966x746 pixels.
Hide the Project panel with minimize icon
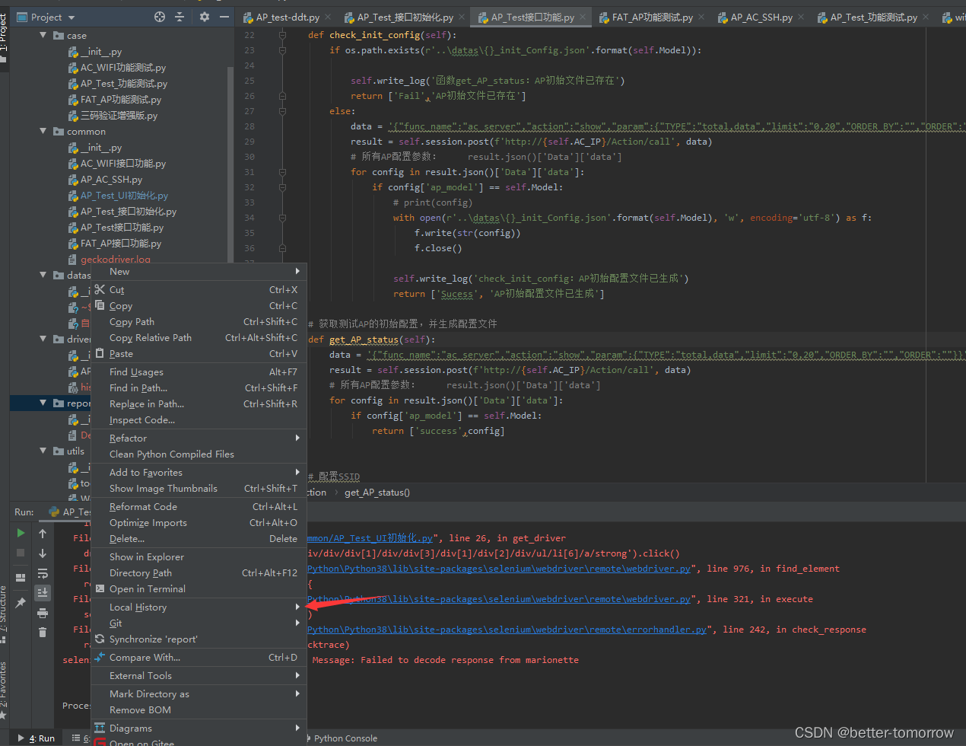[224, 17]
